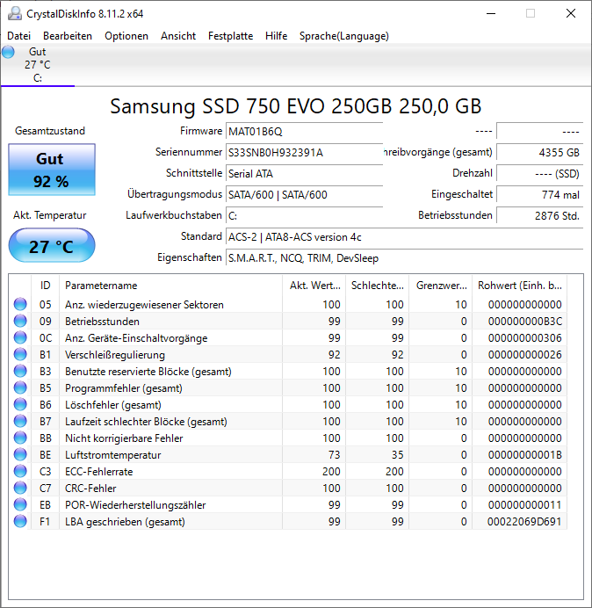The width and height of the screenshot is (592, 608).
Task: Click the ID column header
Action: (45, 286)
